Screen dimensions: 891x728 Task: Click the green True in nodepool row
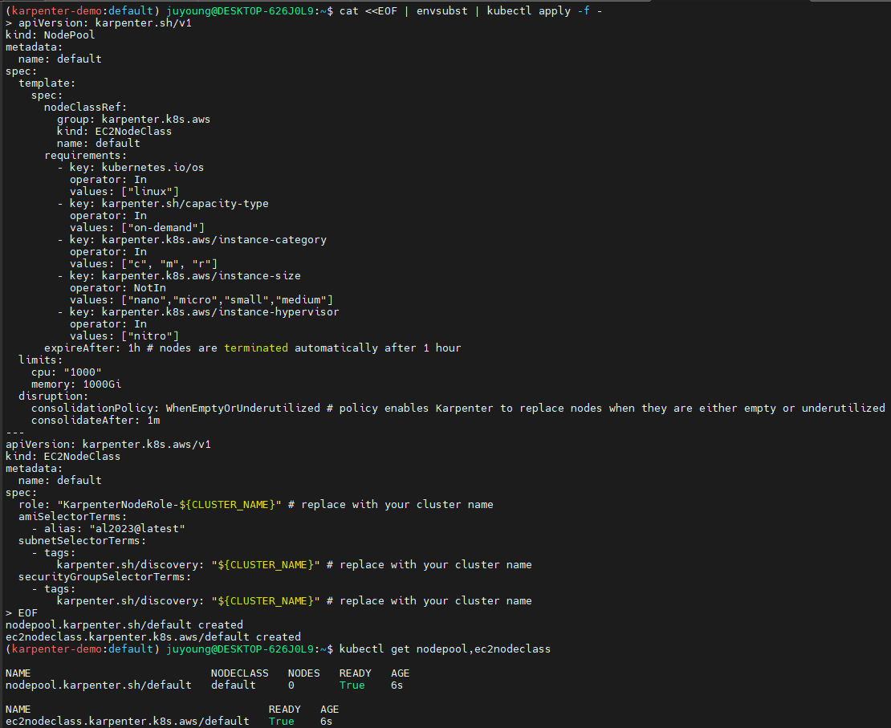tap(352, 685)
